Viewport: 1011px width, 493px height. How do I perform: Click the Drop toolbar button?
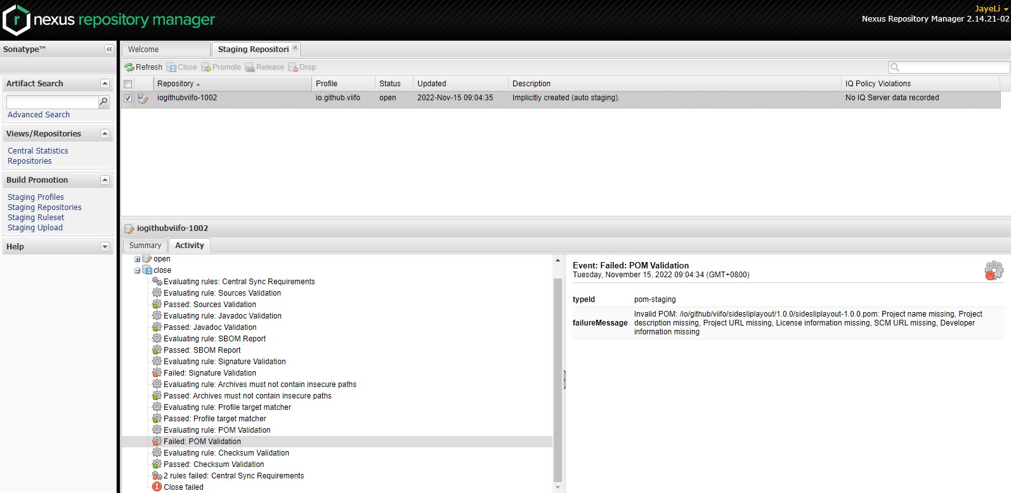click(302, 67)
